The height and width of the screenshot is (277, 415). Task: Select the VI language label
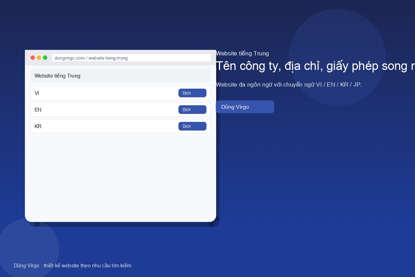[37, 93]
